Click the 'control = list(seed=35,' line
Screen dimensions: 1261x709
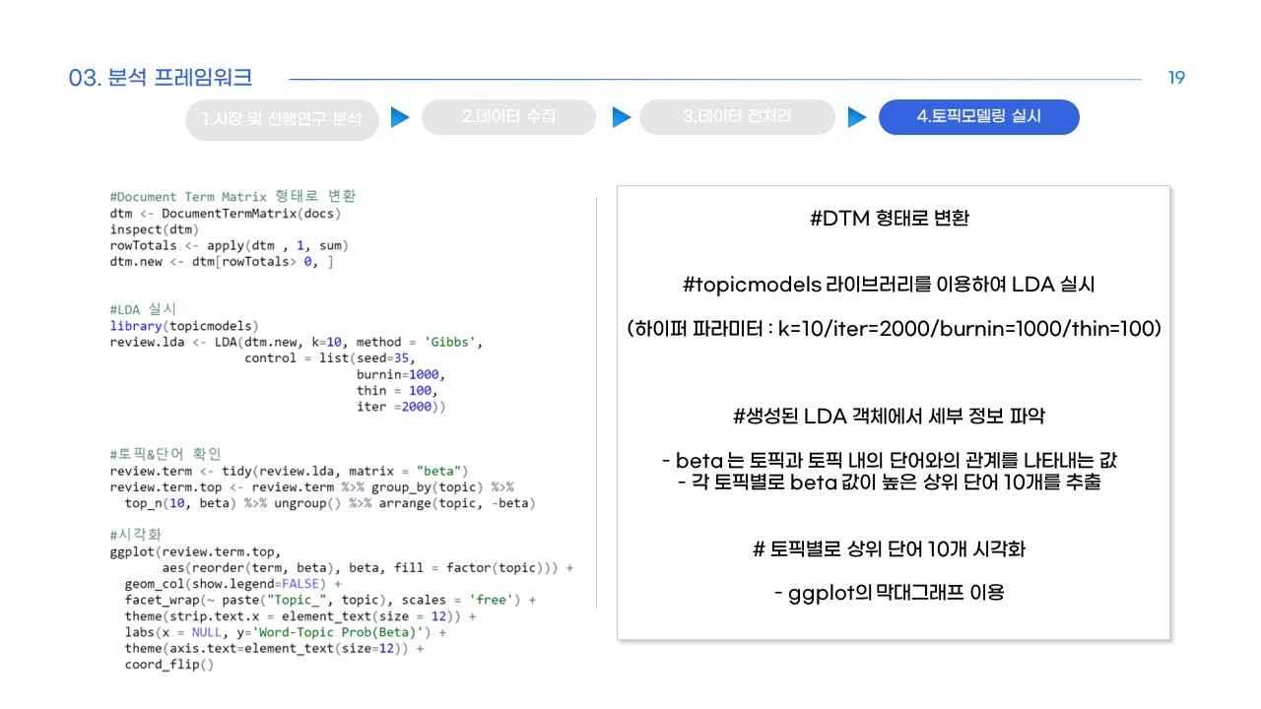tap(330, 357)
